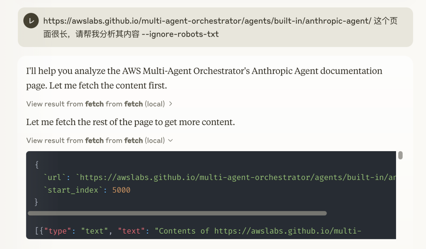Screen dimensions: 426x249
Task: Collapse the second fetch result down chevron
Action: point(171,140)
